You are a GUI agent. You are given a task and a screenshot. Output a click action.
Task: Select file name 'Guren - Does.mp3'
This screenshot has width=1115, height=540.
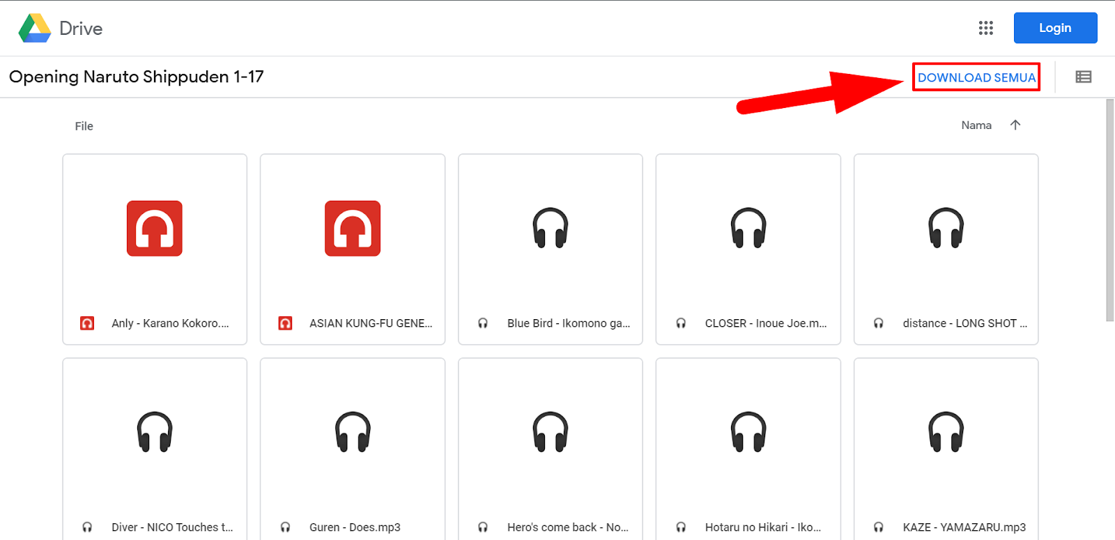355,527
